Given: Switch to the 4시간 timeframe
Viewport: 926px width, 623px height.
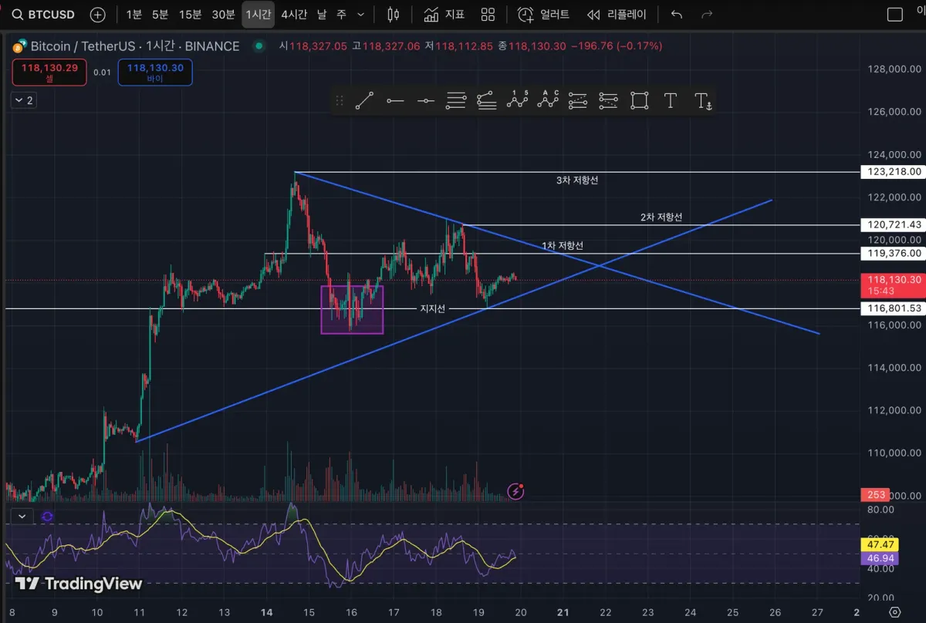Looking at the screenshot, I should coord(294,14).
